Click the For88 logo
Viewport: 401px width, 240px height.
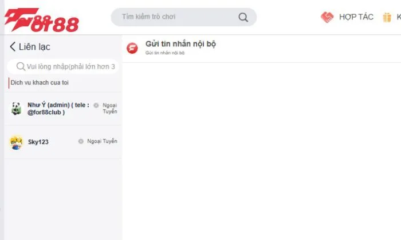[41, 19]
